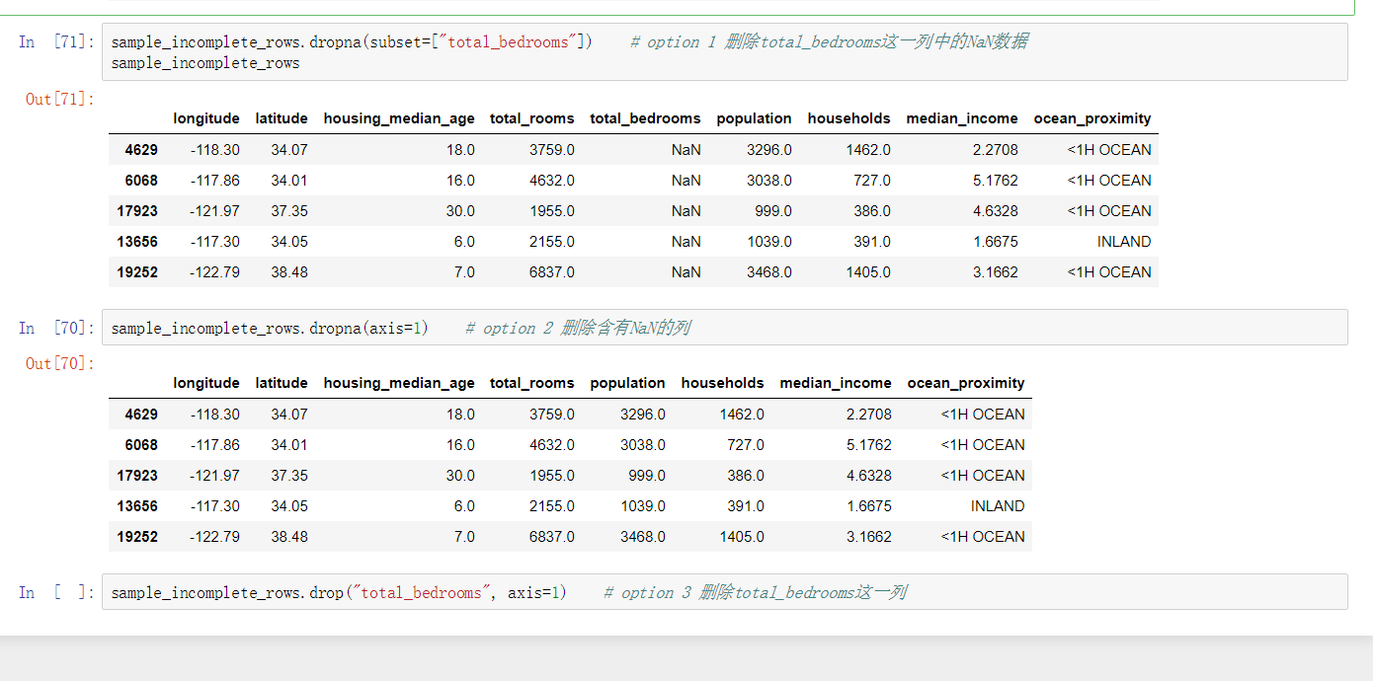Screen dimensions: 1373x681
Task: Select row index 4629 in Out[71]
Action: (x=138, y=149)
